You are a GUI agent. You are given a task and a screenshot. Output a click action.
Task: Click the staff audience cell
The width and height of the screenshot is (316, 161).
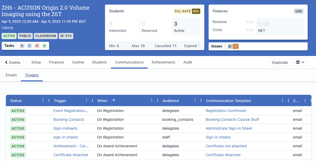point(166,137)
